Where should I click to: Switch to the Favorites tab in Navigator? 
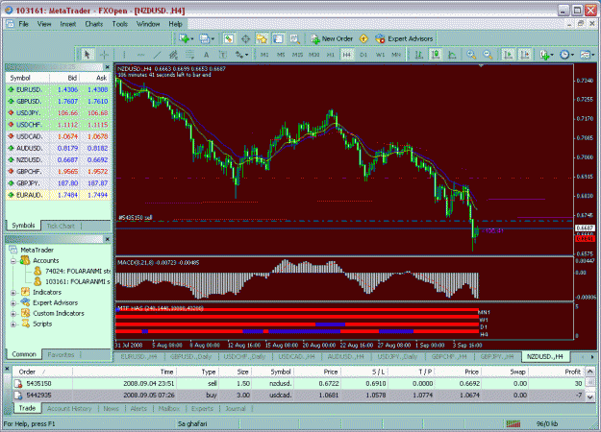(61, 354)
